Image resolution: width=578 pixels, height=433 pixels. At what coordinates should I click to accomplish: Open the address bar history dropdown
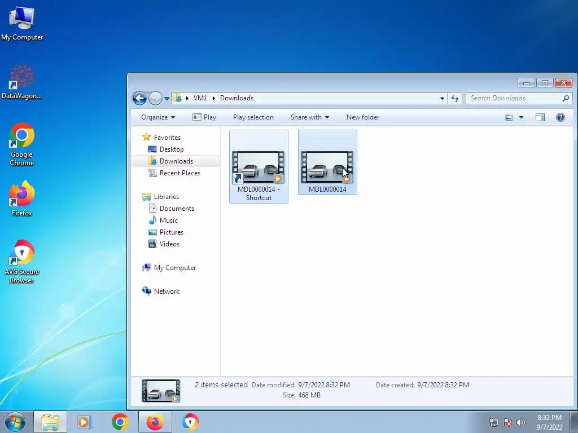442,98
